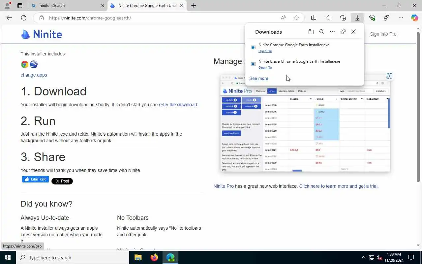Click the Google Earth app icon
This screenshot has width=422, height=264.
pyautogui.click(x=34, y=64)
